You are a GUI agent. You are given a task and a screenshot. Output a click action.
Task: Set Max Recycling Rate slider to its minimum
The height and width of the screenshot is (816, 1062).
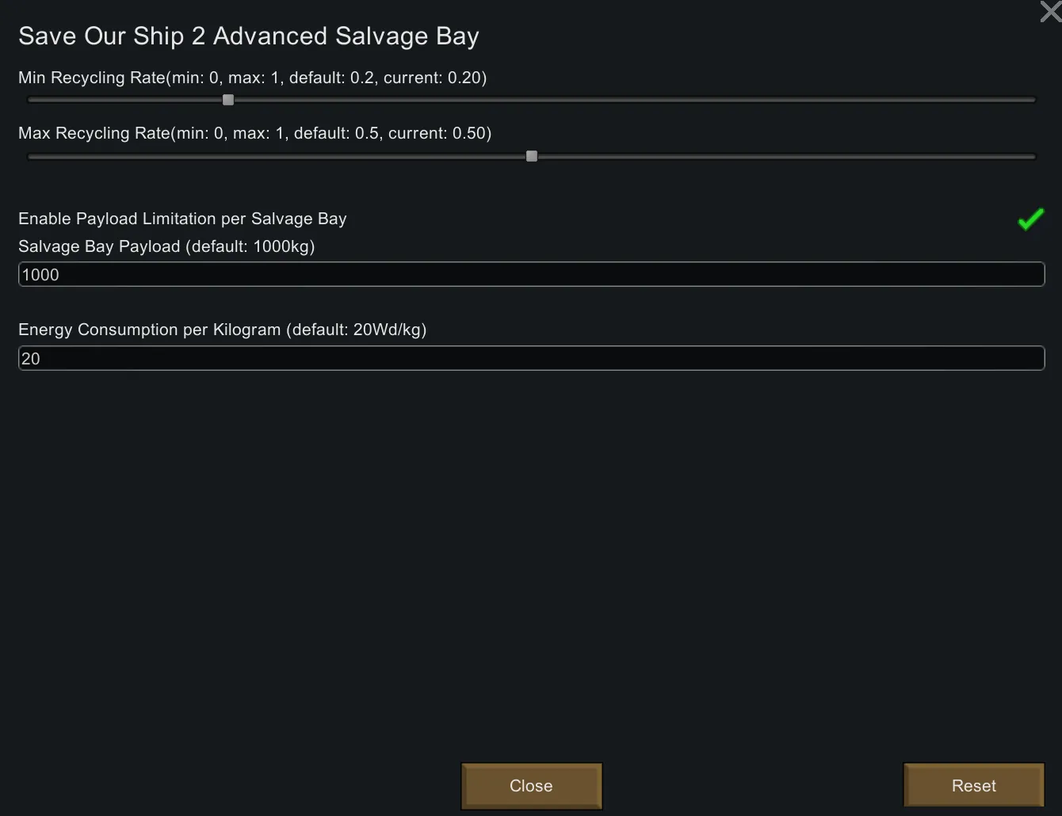[29, 156]
